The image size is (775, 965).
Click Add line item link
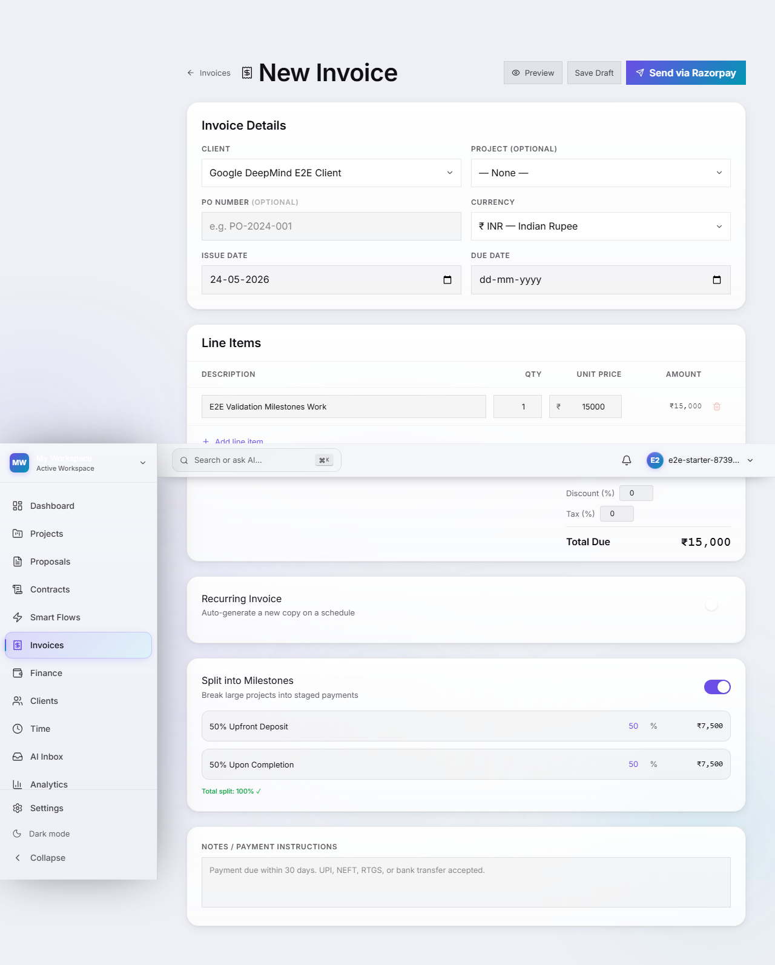pos(233,442)
